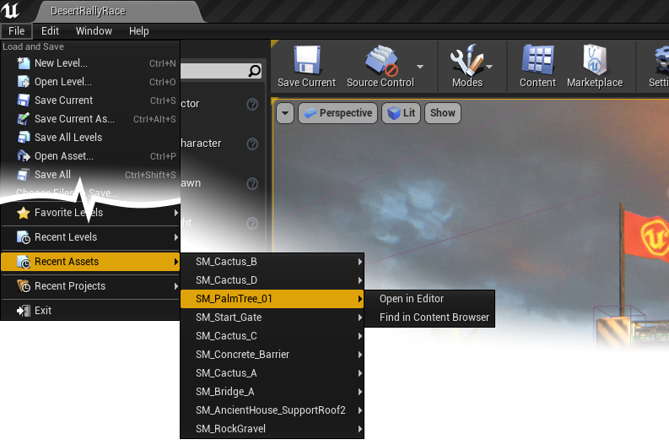Viewport: 669px width, 445px height.
Task: Open the viewport options dropdown arrow
Action: point(284,113)
